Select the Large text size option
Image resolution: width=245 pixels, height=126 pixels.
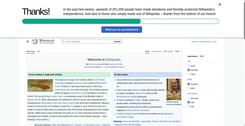(x=189, y=74)
